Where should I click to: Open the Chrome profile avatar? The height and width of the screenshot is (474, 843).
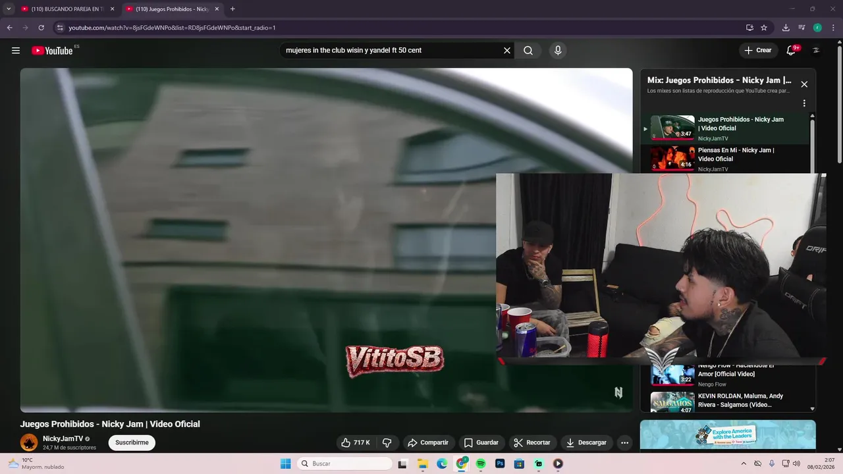pos(817,28)
